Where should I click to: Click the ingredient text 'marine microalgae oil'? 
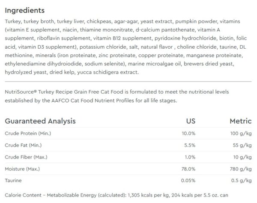click(154, 64)
